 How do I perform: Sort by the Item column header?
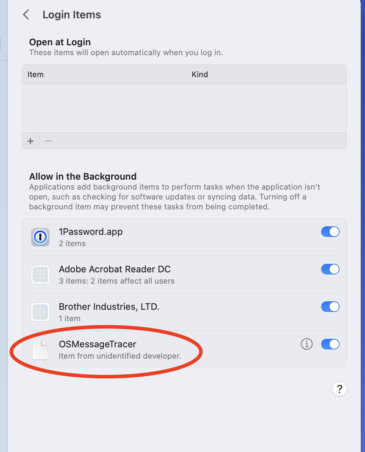click(35, 74)
